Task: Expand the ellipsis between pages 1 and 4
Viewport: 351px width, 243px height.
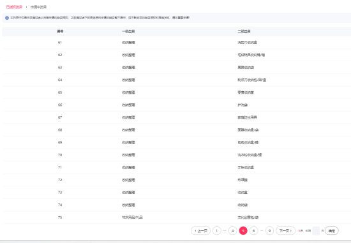Action: click(x=225, y=231)
